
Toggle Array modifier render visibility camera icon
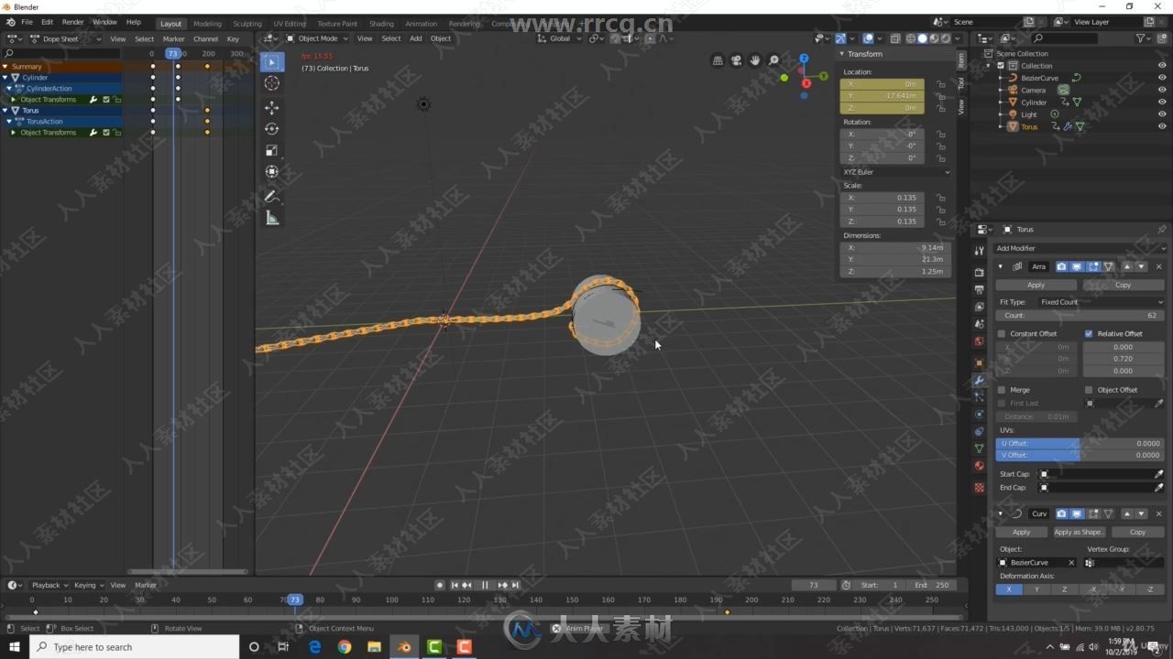(x=1061, y=266)
